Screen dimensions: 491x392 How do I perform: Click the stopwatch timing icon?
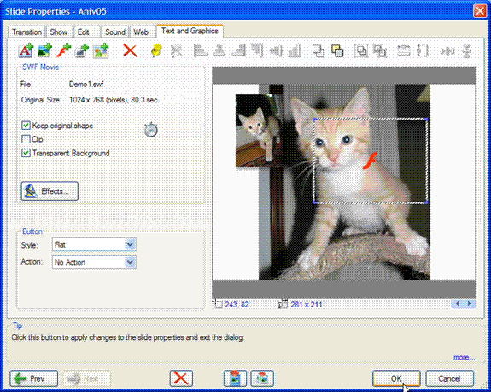[x=151, y=130]
